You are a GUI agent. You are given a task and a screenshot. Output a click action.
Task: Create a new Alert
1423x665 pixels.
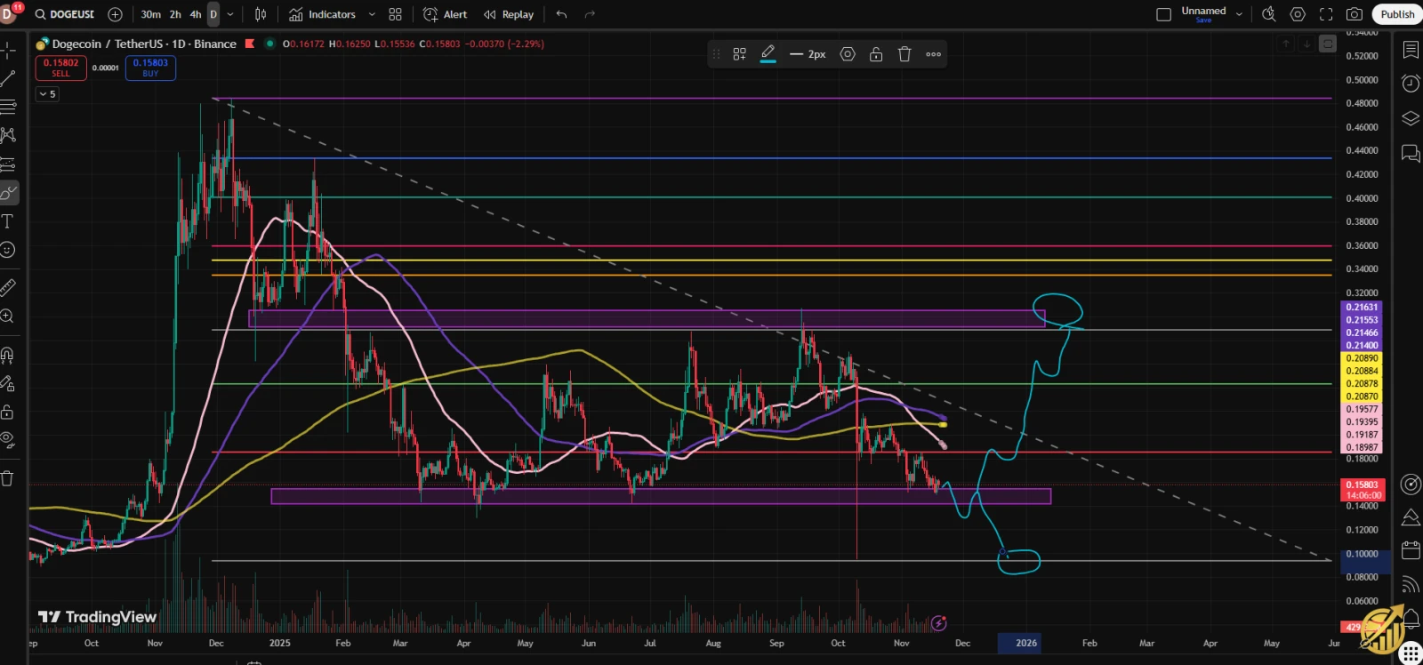[446, 14]
